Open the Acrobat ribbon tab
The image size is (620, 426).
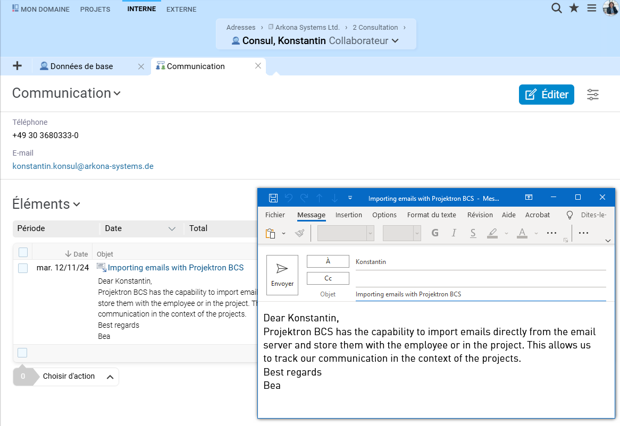pyautogui.click(x=537, y=215)
